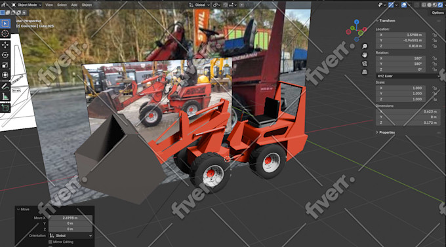Viewport: 446px width, 247px height.
Task: Switch to wireframe viewport shading
Action: 424,5
